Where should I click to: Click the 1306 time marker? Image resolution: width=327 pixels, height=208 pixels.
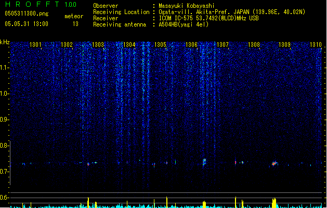pyautogui.click(x=191, y=44)
